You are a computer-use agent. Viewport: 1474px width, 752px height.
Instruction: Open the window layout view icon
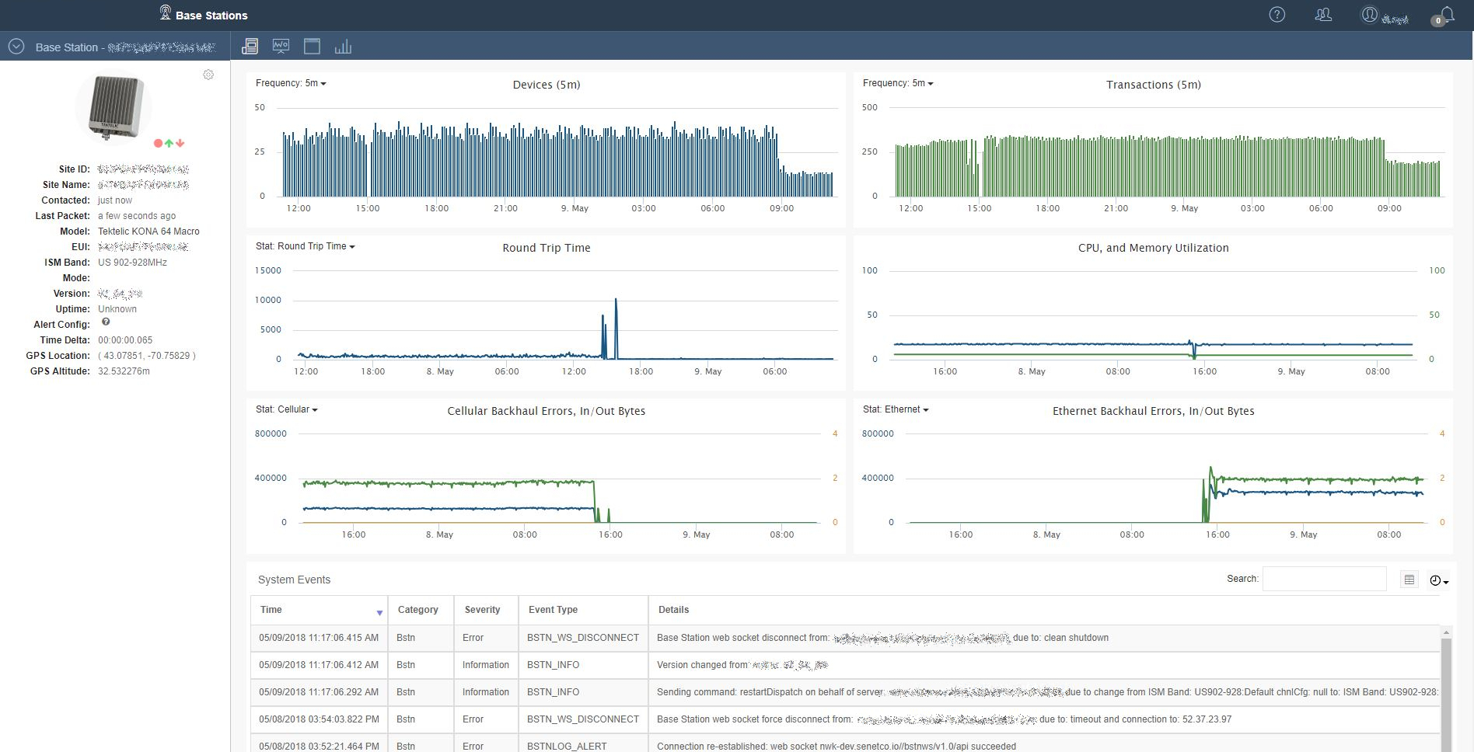[312, 47]
